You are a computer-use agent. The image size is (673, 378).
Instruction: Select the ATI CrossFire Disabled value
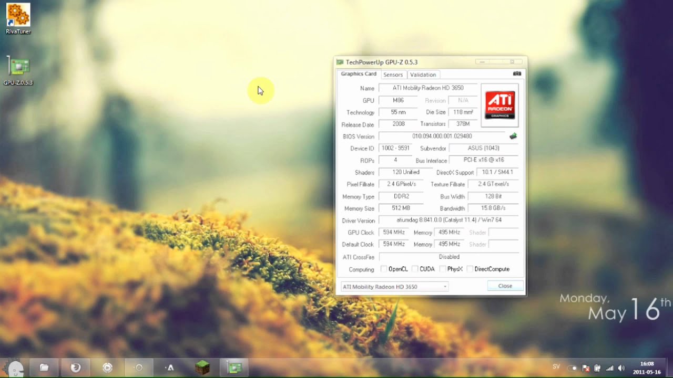click(448, 257)
